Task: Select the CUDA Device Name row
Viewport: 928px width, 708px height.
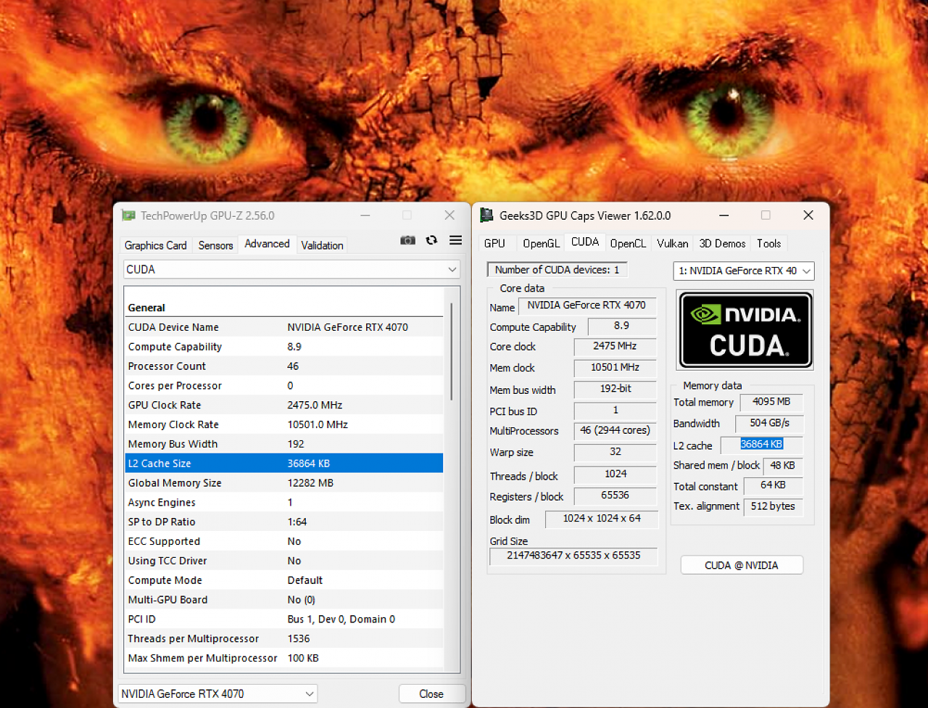Action: coord(284,327)
